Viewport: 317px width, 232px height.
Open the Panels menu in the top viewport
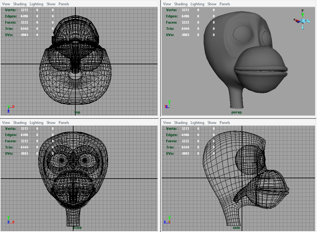tap(64, 4)
